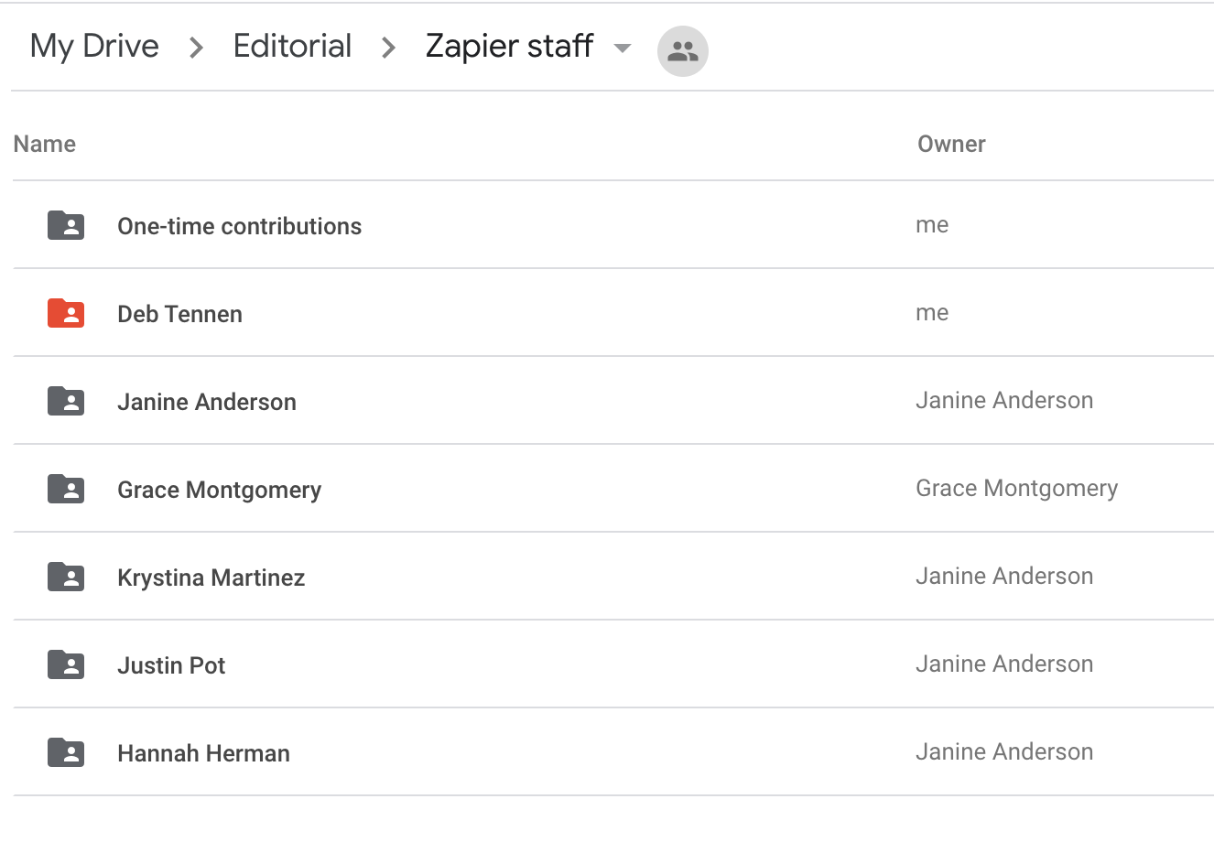Viewport: 1214px width, 853px height.
Task: Click the Justin Pot folder name
Action: tap(171, 665)
